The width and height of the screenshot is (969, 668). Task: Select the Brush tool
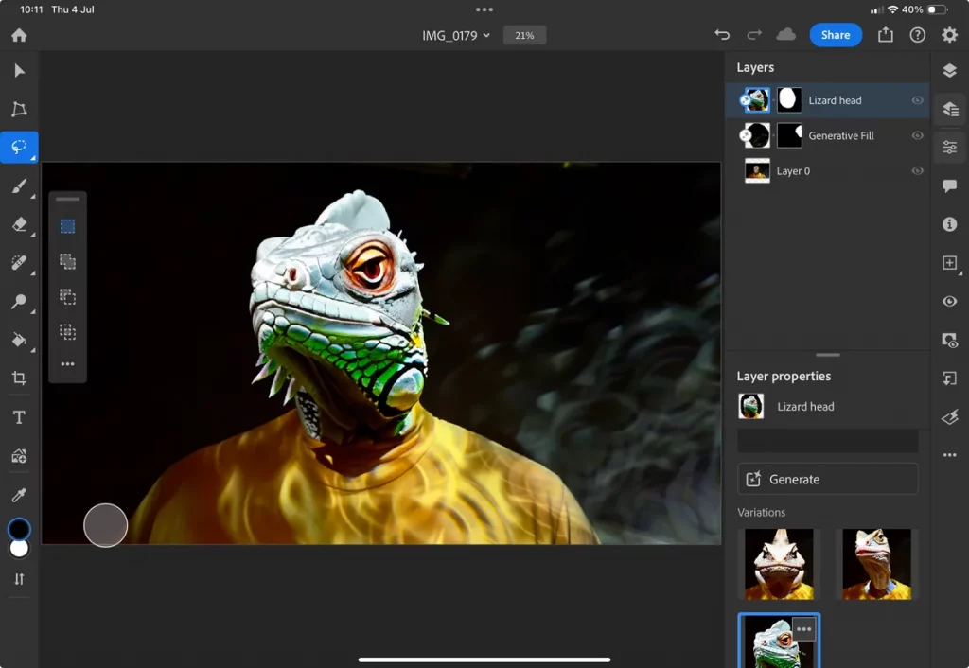[19, 185]
